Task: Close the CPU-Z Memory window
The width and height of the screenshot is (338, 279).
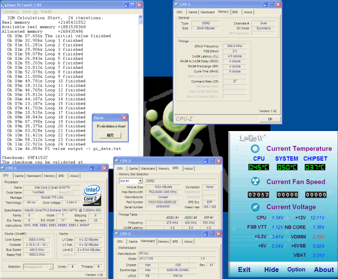Action: 278,4
